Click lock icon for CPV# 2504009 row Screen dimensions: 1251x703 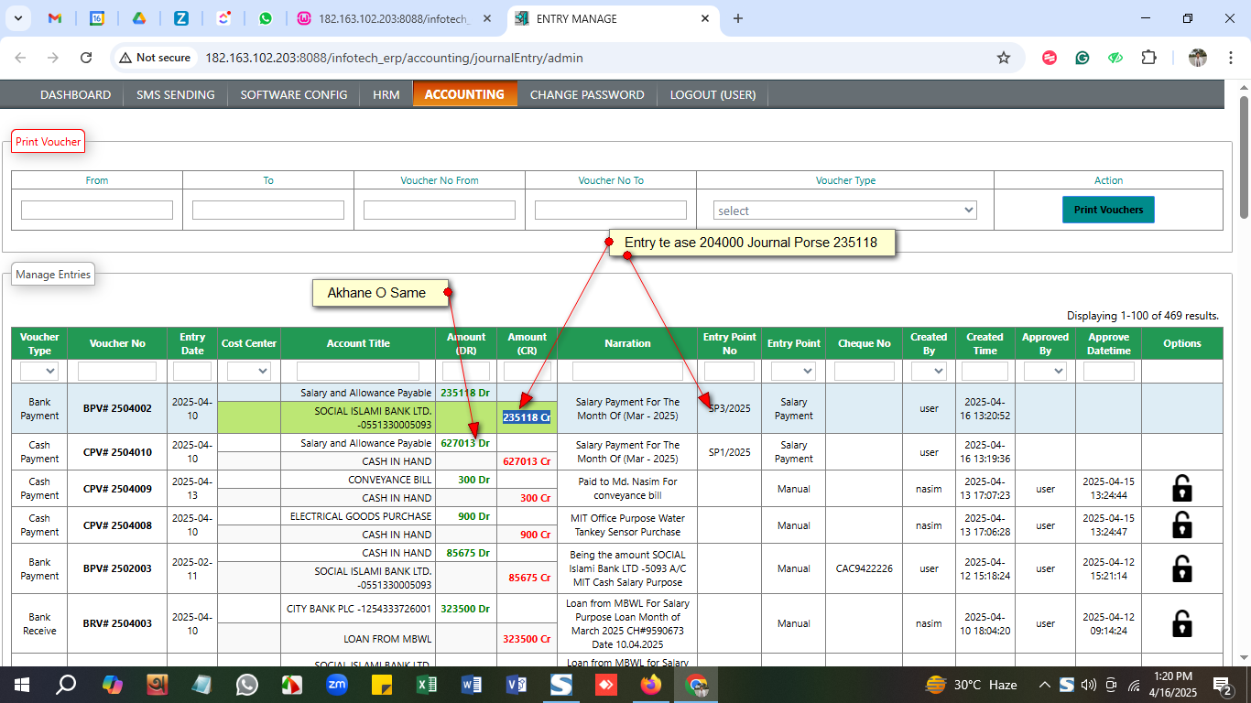click(1182, 489)
